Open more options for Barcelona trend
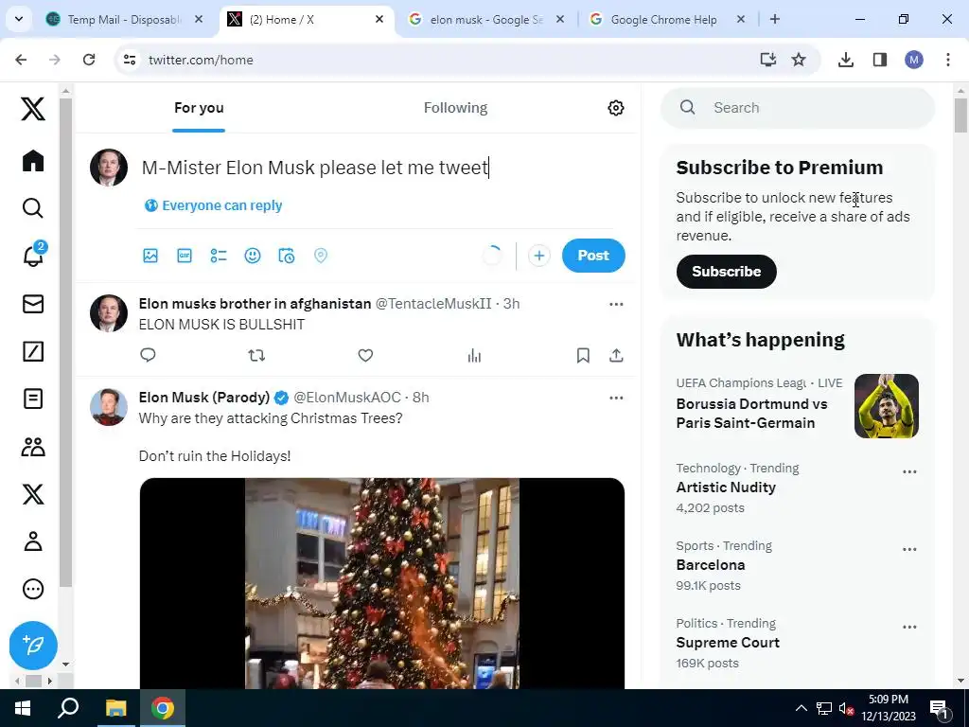 pos(909,550)
